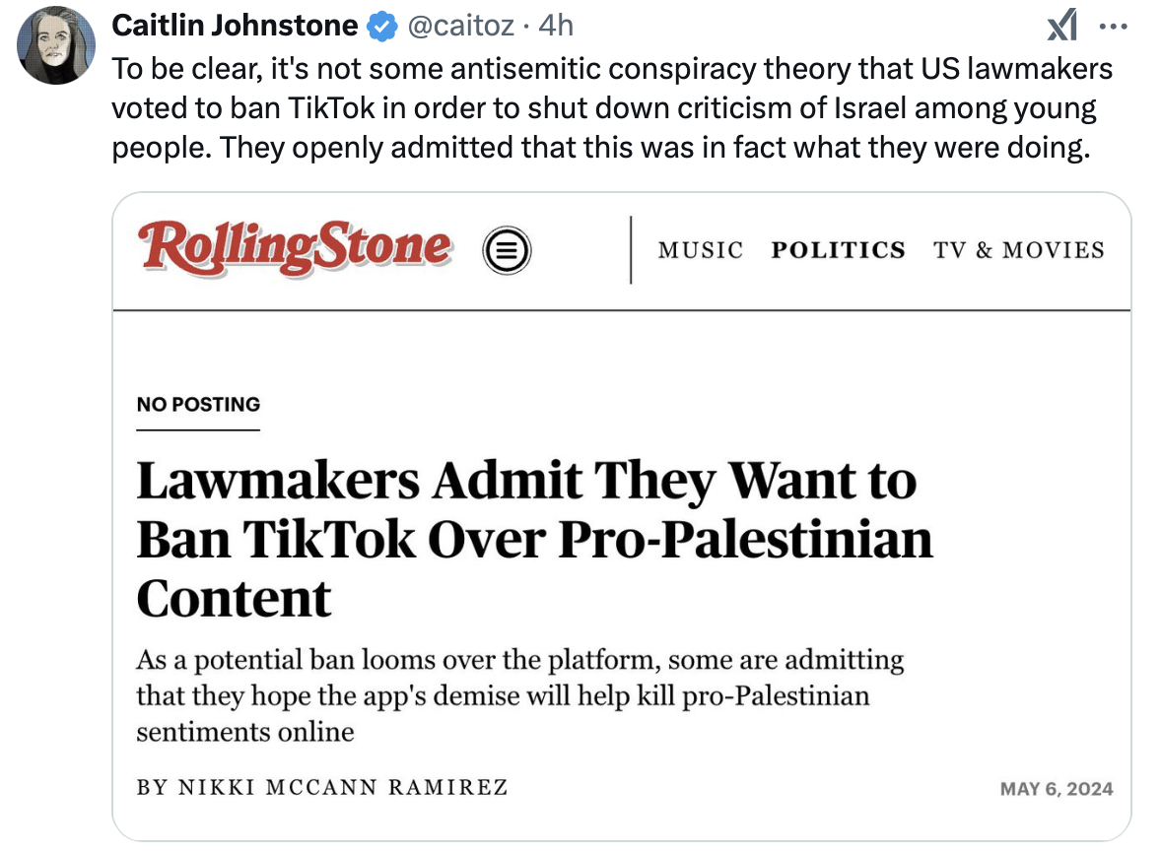Open the Grok explain-post icon
This screenshot has height=853, width=1161.
coord(1061,26)
